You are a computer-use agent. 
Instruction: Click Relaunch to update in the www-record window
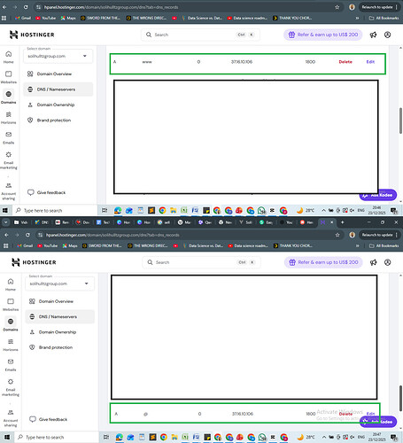(377, 7)
